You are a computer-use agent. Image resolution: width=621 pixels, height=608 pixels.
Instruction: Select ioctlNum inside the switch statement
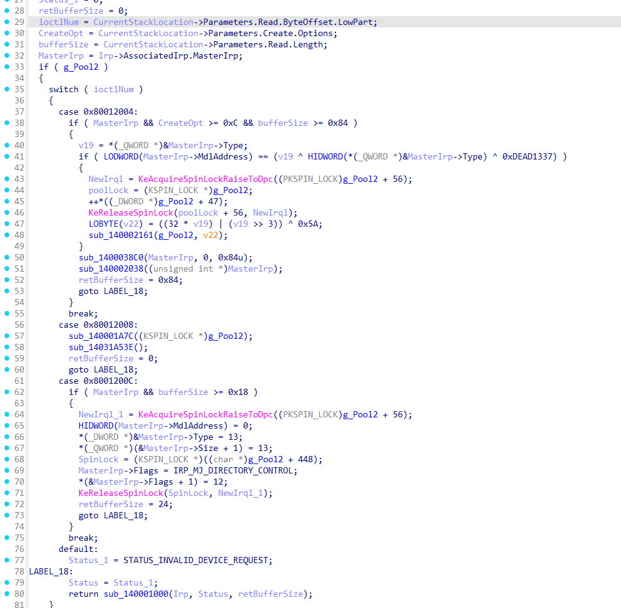(113, 90)
